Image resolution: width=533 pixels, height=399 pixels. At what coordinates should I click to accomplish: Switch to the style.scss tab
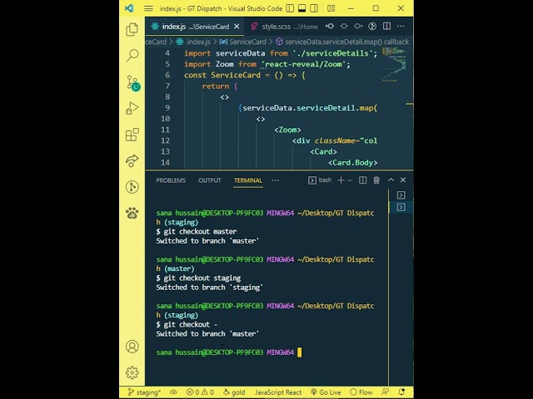point(284,27)
